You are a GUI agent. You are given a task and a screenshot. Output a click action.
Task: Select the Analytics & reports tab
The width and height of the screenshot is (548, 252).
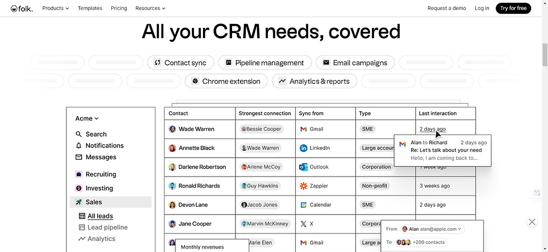tap(314, 82)
